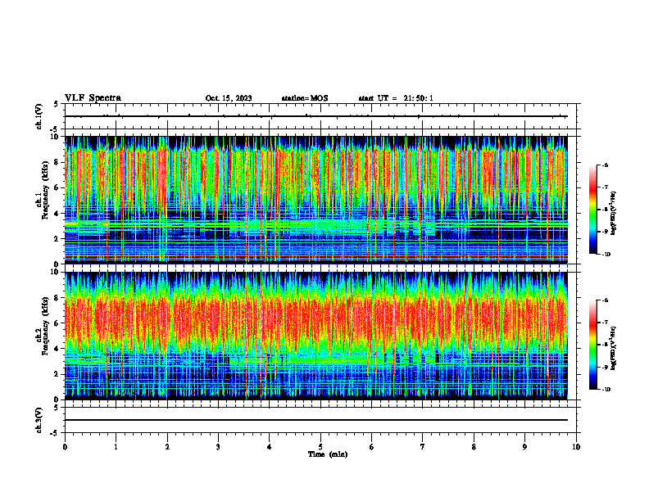Click the "ch.3(V)" waveform axis label

click(39, 420)
